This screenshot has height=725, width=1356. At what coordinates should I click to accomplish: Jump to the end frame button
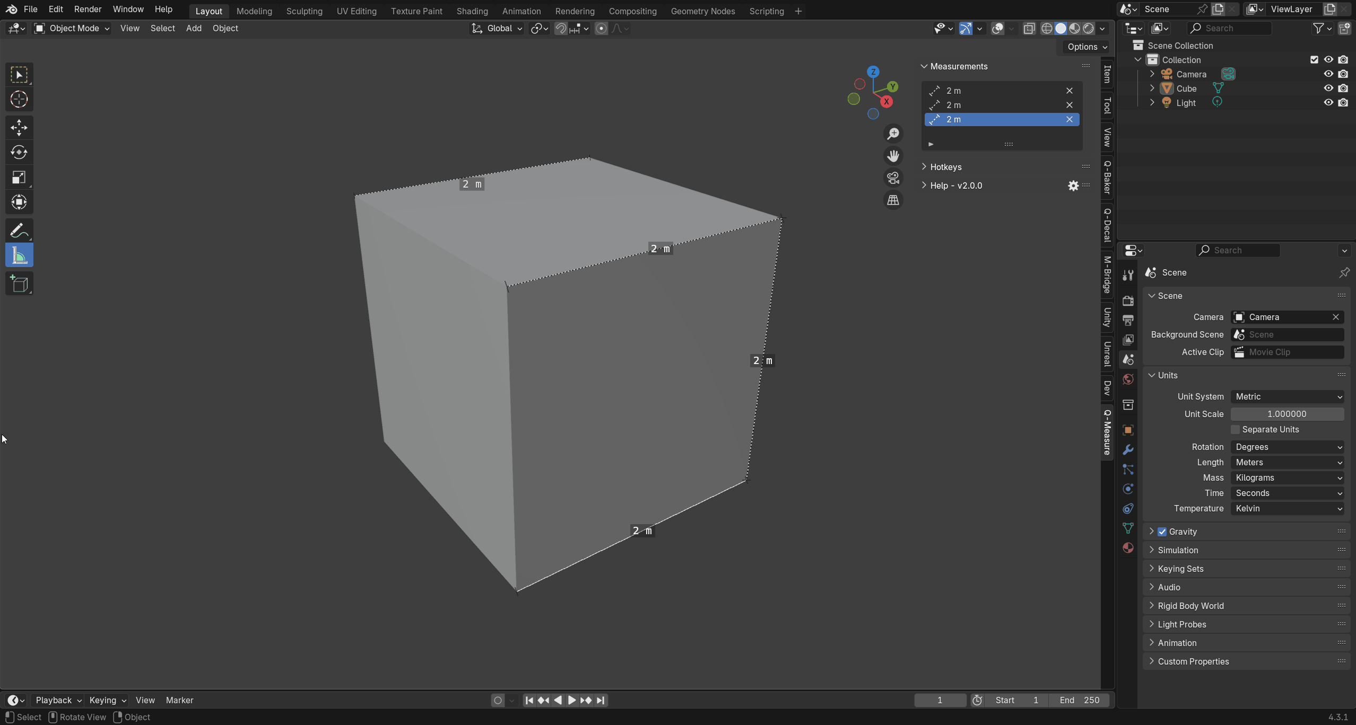click(601, 701)
